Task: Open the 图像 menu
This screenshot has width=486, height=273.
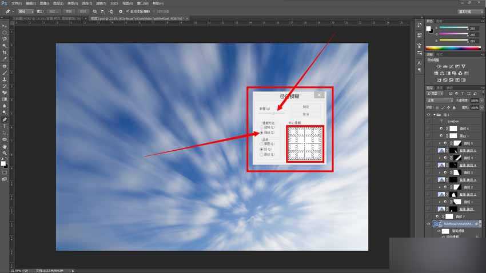Action: click(45, 3)
